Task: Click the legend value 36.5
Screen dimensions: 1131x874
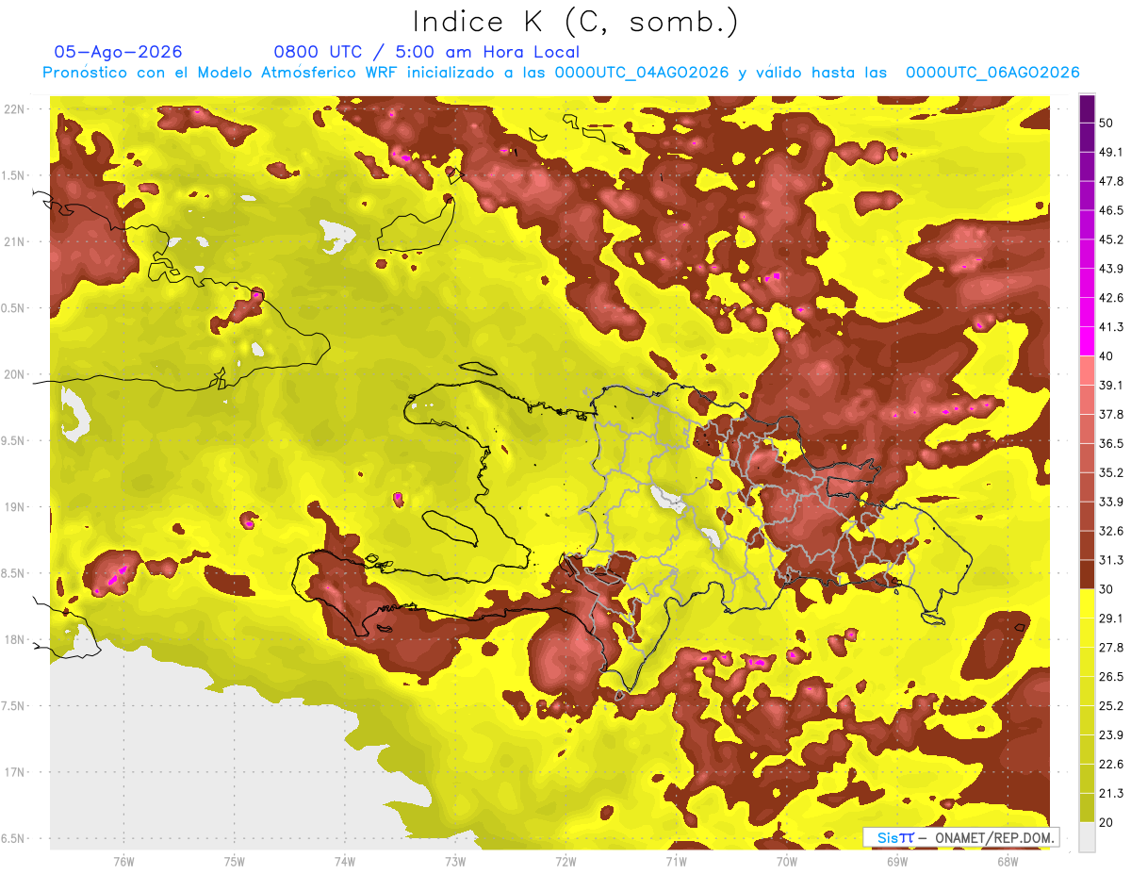Action: (1111, 443)
